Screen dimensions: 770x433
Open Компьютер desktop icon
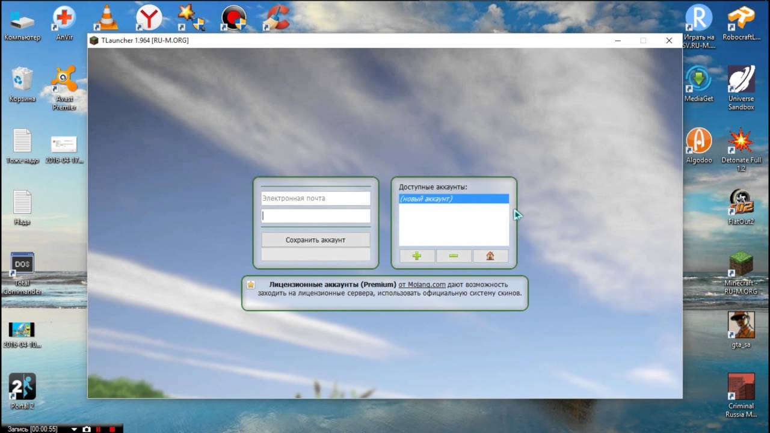22,24
